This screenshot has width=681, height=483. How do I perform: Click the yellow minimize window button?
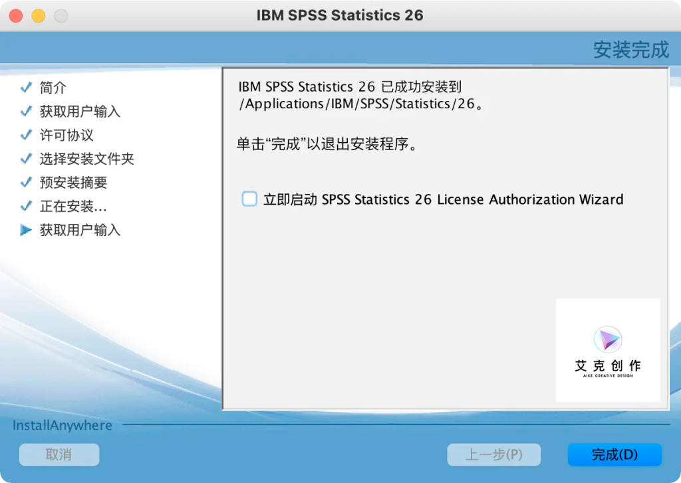38,16
